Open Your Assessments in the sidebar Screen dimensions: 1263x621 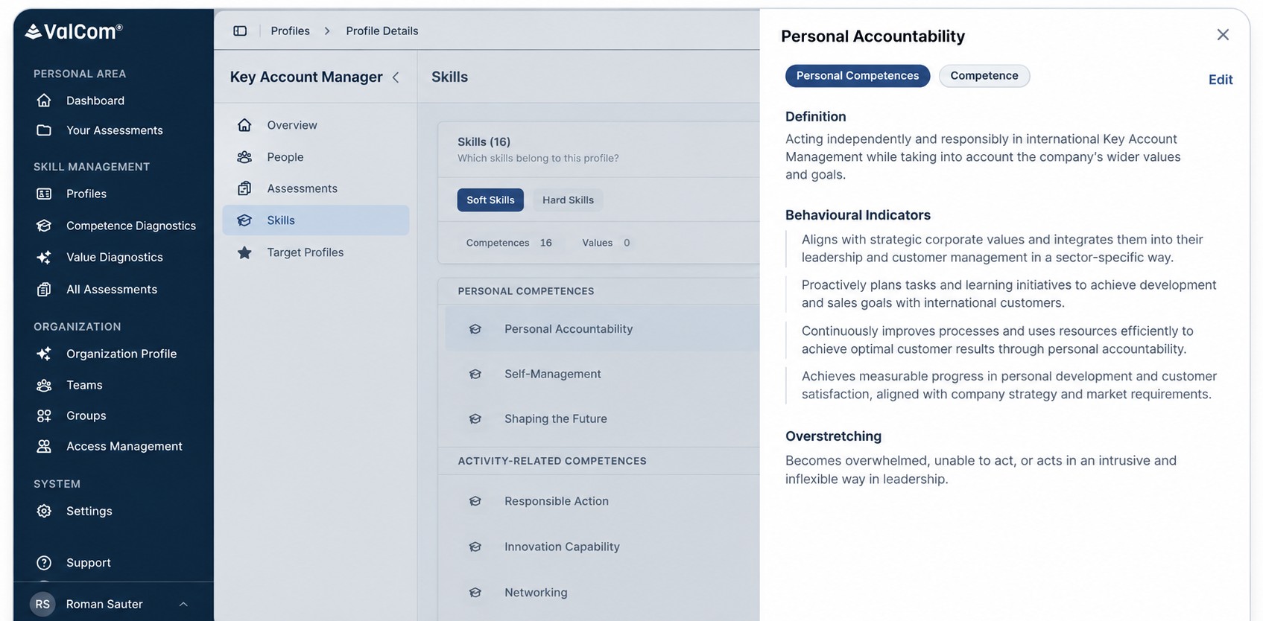click(113, 130)
